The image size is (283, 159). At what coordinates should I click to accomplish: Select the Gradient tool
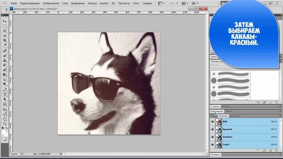5,75
